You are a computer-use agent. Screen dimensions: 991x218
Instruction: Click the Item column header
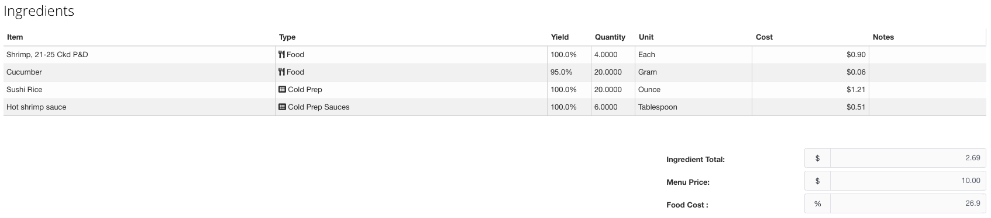pos(15,37)
